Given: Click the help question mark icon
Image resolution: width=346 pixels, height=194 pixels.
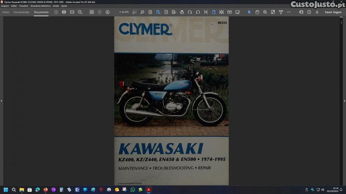Looking at the screenshot, I should [x=309, y=12].
